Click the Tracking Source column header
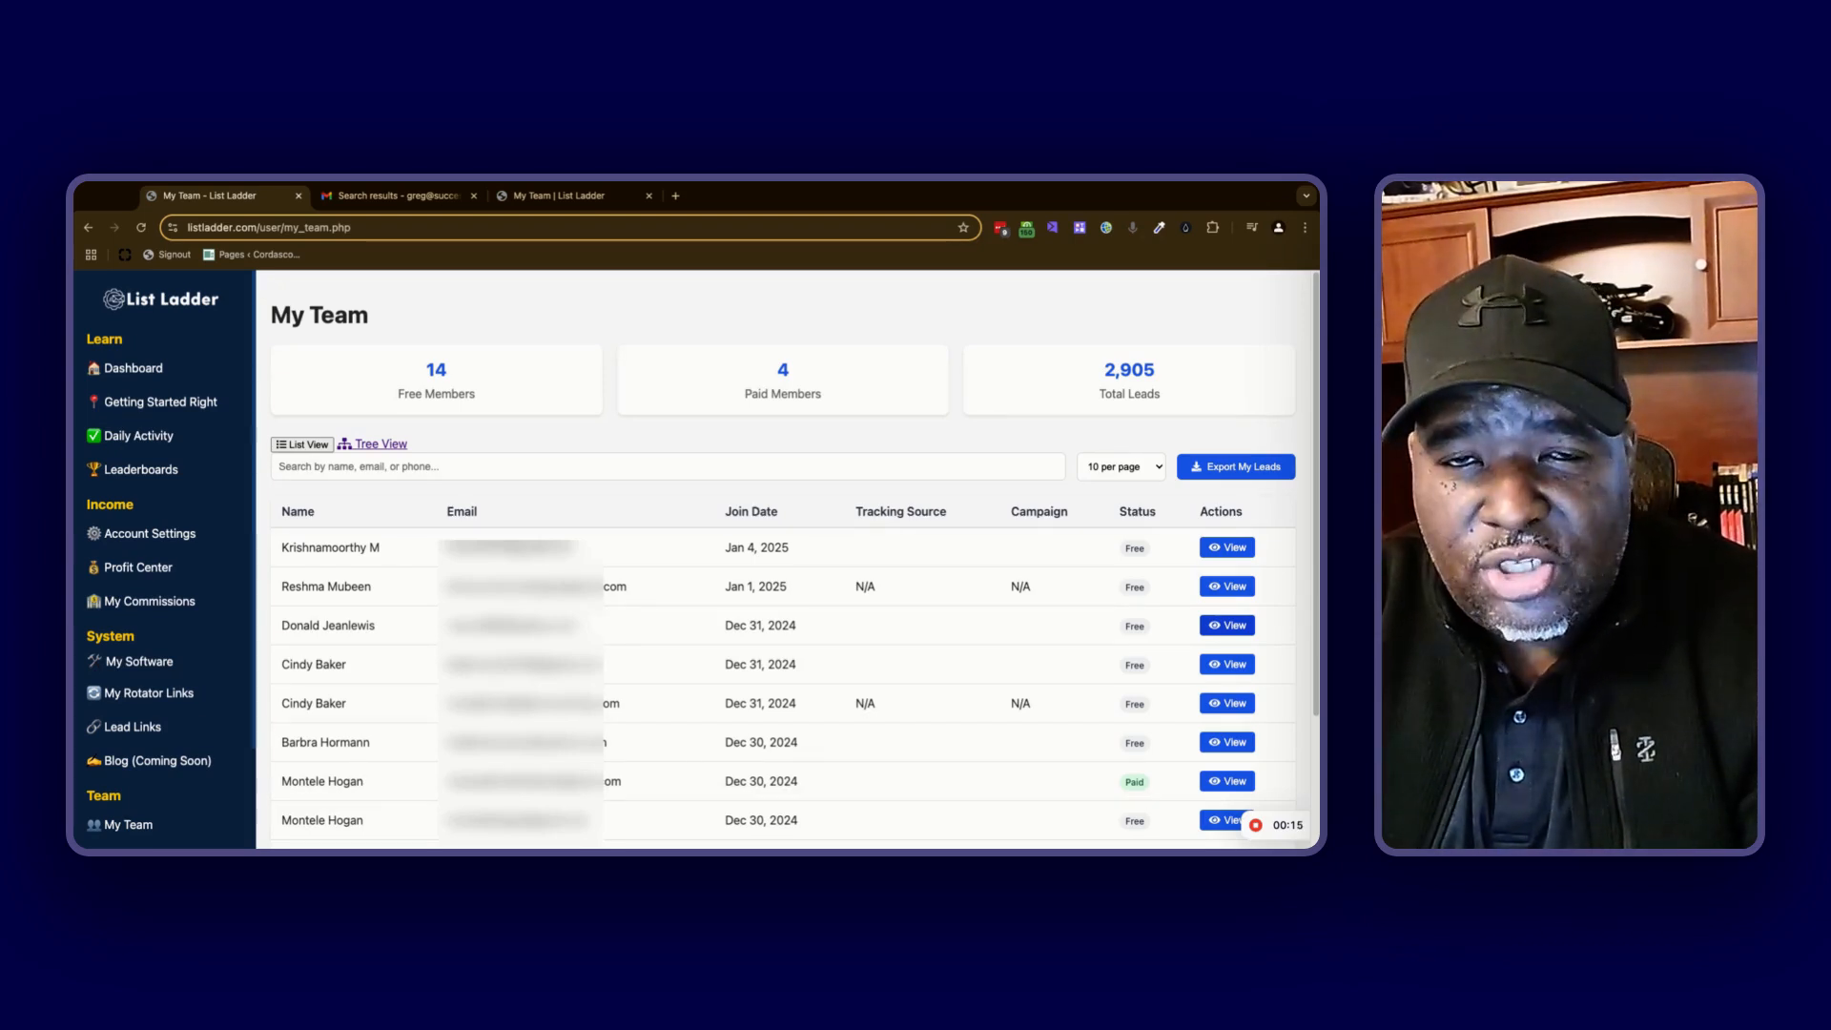The width and height of the screenshot is (1831, 1030). tap(900, 511)
